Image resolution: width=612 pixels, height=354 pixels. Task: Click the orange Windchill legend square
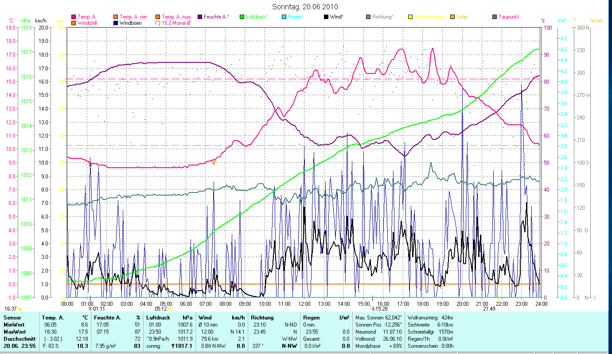(74, 23)
